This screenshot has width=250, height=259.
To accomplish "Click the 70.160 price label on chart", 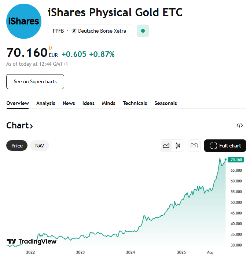I will click(x=236, y=160).
